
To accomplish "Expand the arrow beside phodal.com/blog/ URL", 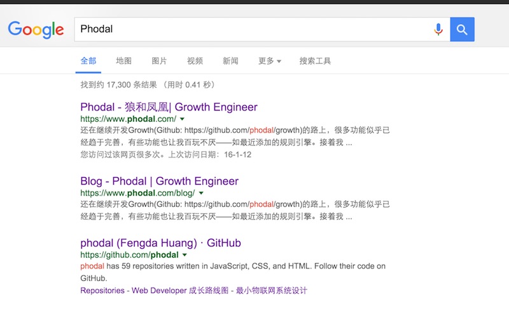I will [x=201, y=193].
